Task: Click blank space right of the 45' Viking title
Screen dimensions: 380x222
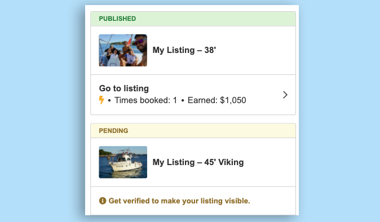Action: pyautogui.click(x=269, y=162)
